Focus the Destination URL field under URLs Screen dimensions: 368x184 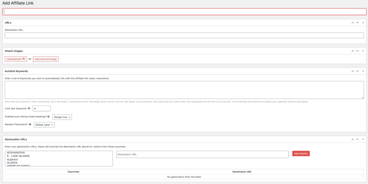click(x=184, y=36)
